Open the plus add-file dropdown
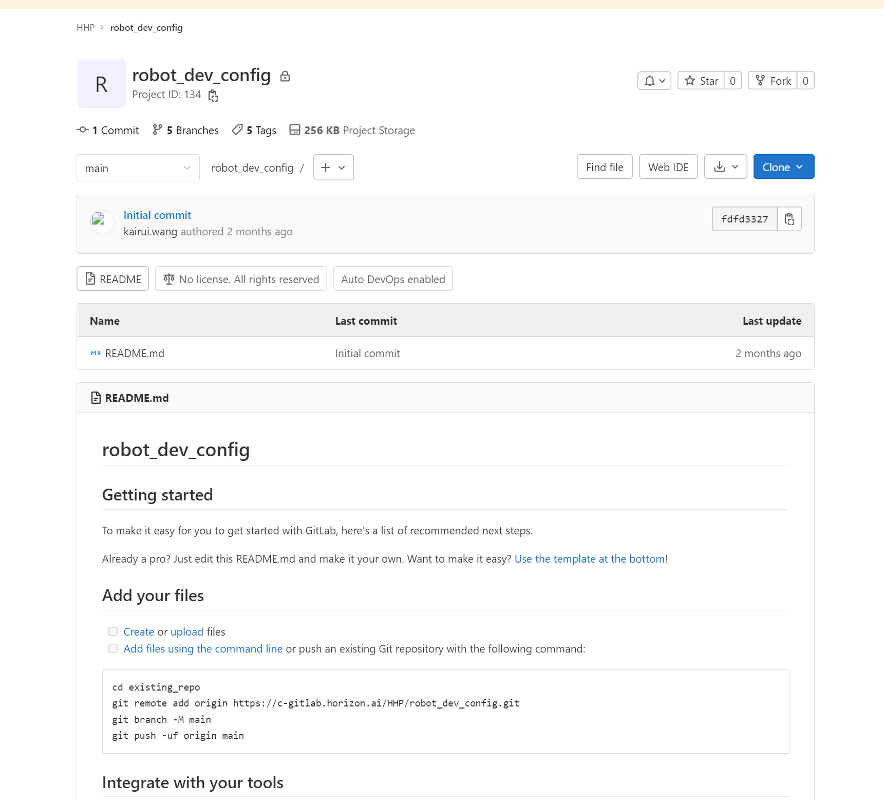This screenshot has width=884, height=800. pyautogui.click(x=333, y=168)
